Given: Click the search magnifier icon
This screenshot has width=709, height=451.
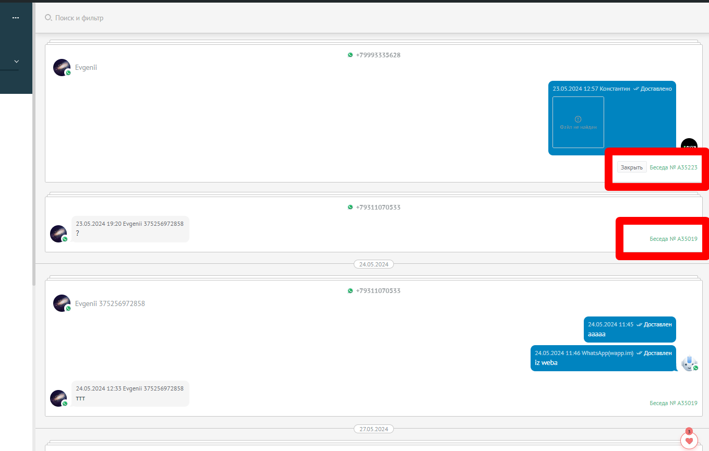Looking at the screenshot, I should pyautogui.click(x=48, y=18).
